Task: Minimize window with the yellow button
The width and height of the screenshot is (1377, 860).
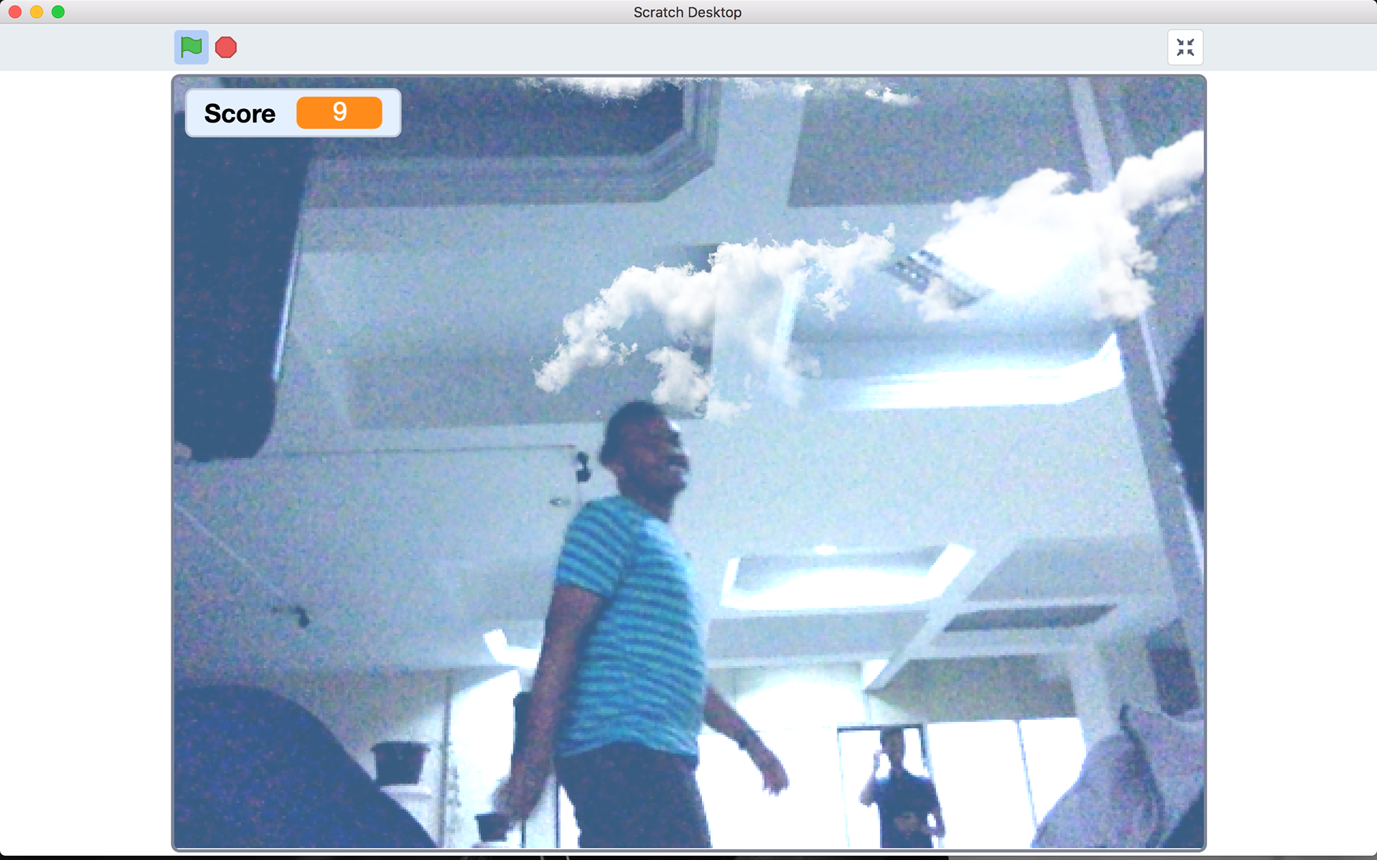Action: (x=37, y=12)
